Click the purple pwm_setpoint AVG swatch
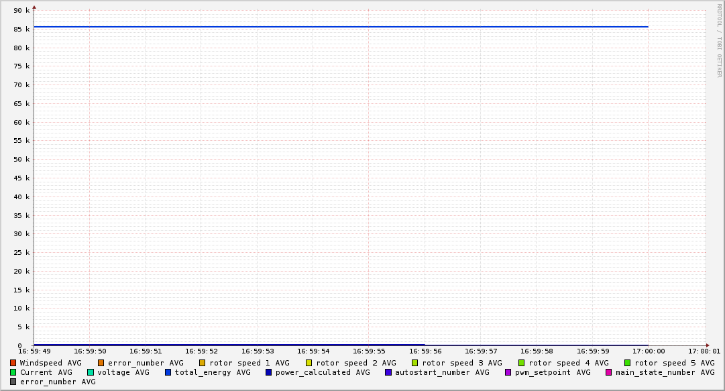Screen dimensions: 725x391 pos(508,372)
